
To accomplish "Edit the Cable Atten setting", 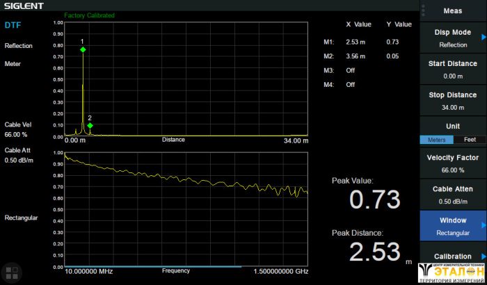I will (453, 195).
